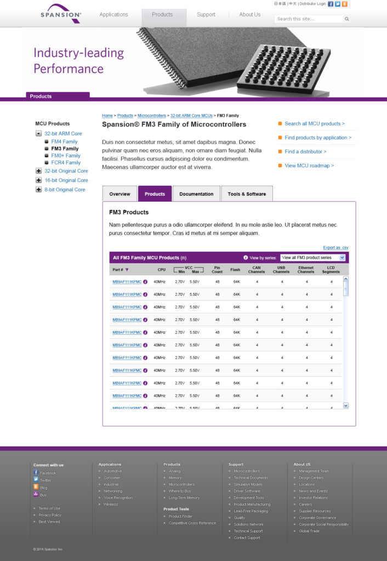This screenshot has width=387, height=561.
Task: Open the Tools & Software tab
Action: (247, 194)
